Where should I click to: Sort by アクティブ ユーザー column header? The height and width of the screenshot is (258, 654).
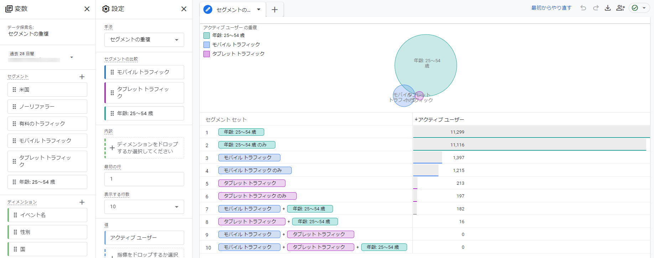441,120
